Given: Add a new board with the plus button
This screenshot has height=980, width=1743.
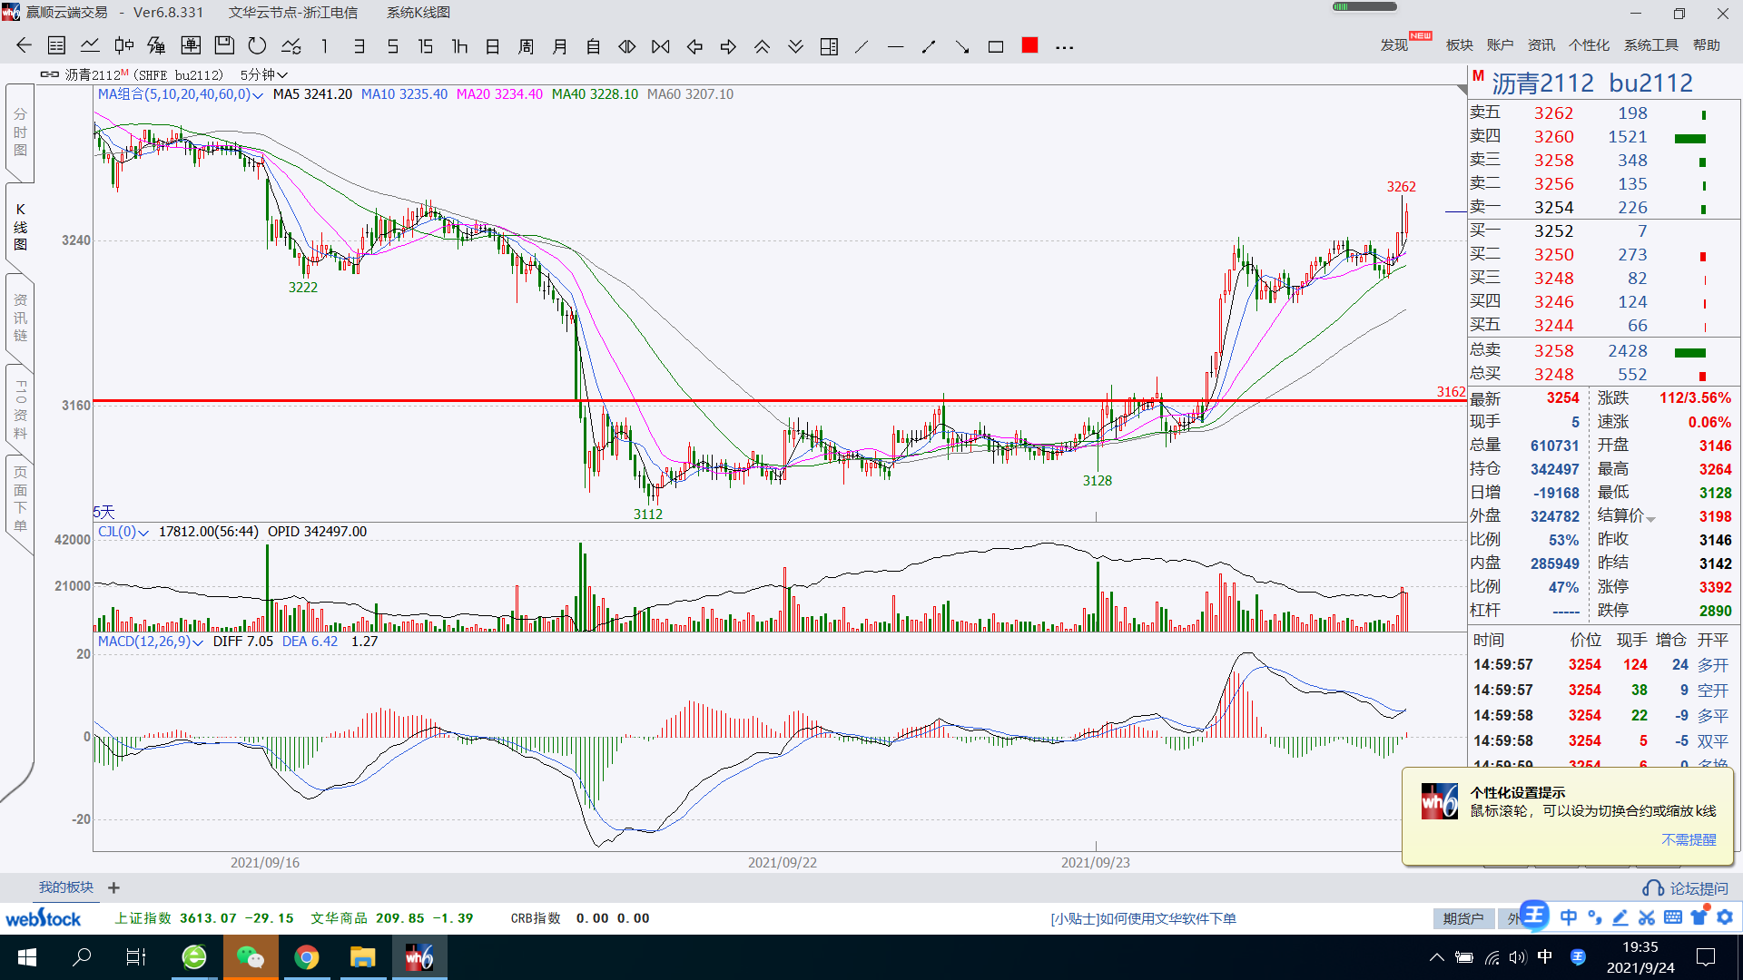Looking at the screenshot, I should pyautogui.click(x=113, y=887).
